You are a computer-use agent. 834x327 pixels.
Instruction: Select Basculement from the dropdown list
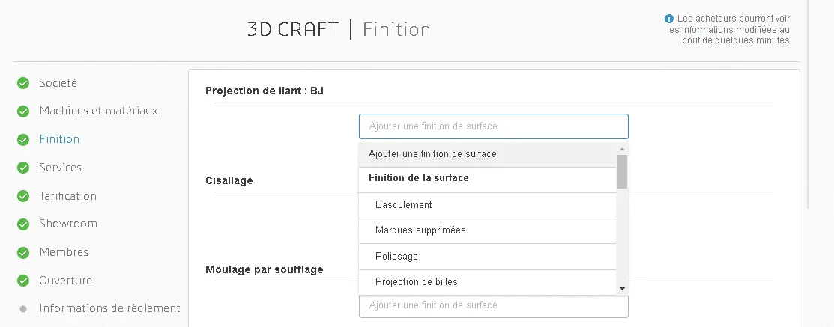pyautogui.click(x=487, y=205)
